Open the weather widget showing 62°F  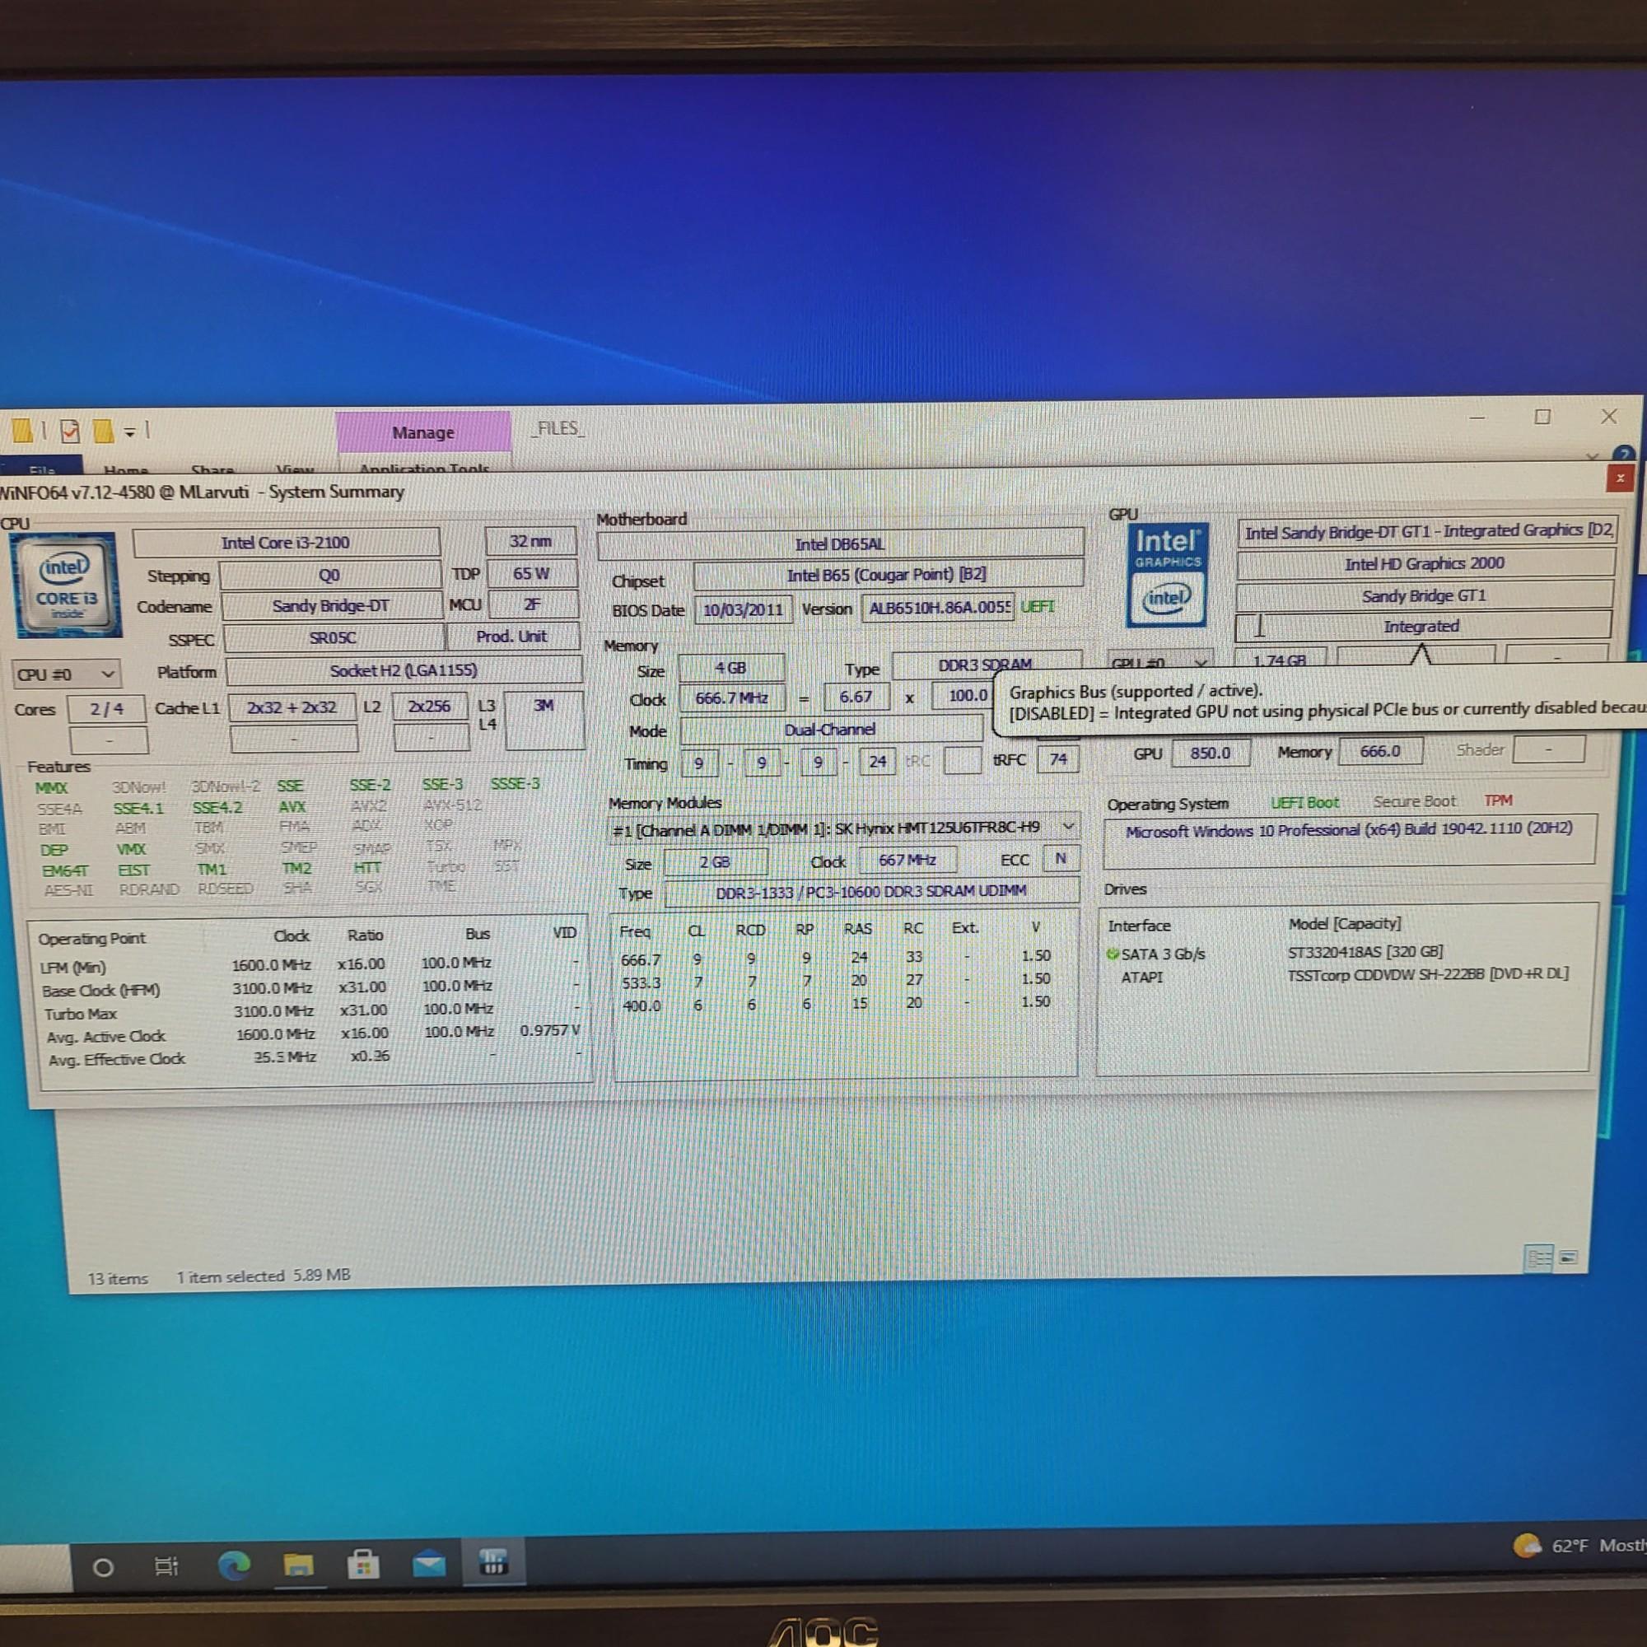1579,1547
